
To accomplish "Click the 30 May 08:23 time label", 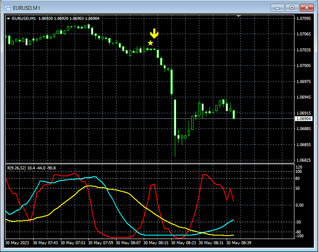I will coord(183,243).
